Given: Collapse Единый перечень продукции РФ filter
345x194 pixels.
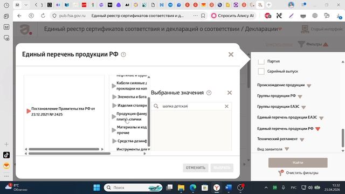Looking at the screenshot, I should (x=318, y=129).
